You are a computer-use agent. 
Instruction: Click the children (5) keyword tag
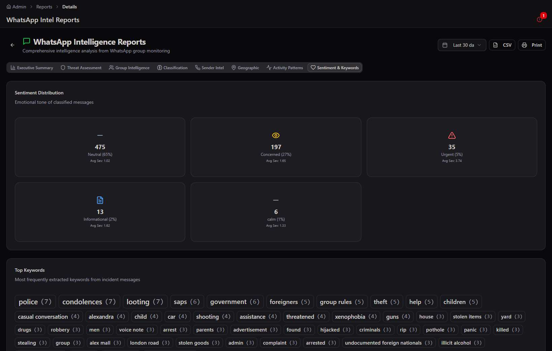461,302
